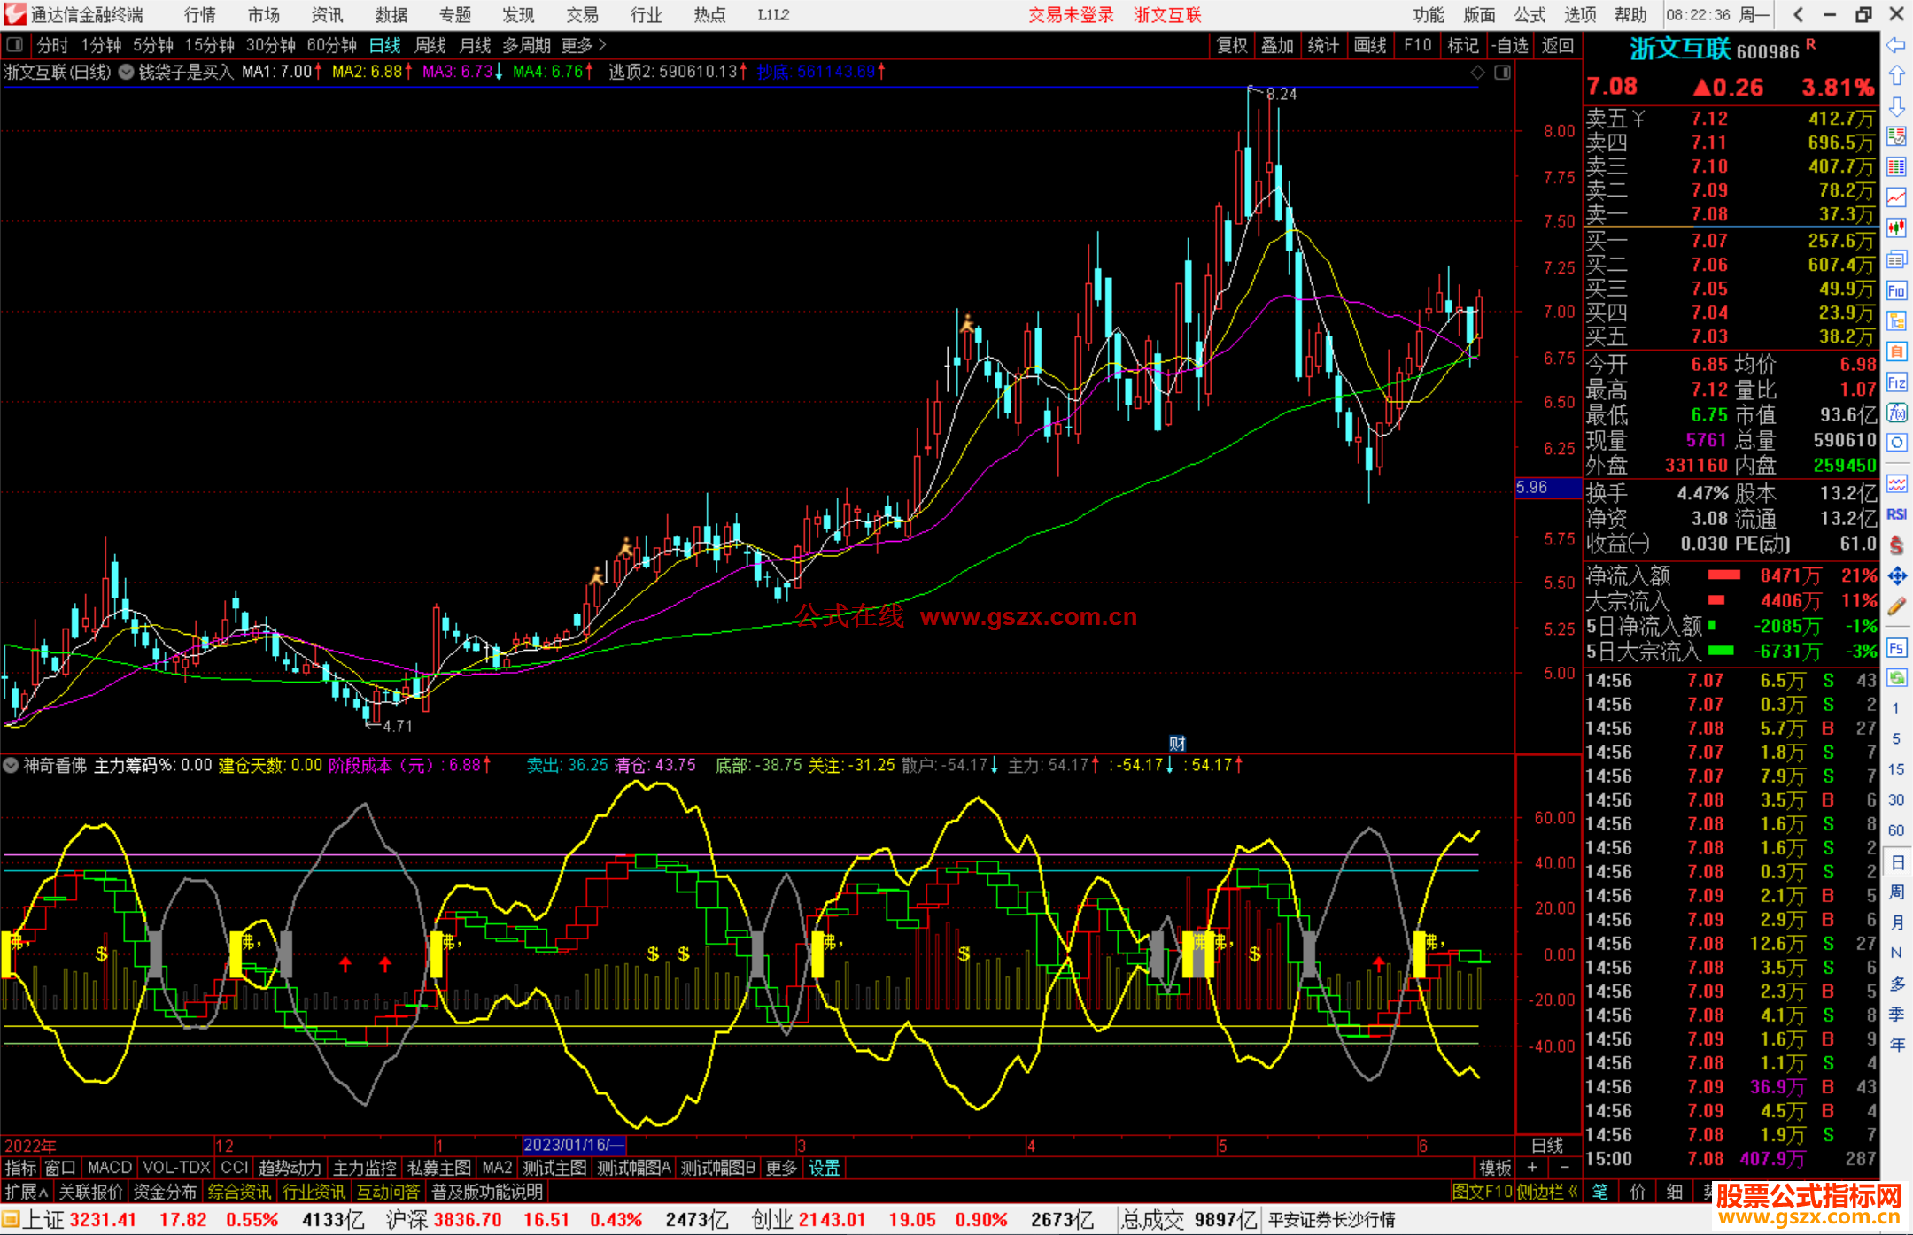
Task: Click the 叠加 overlay button
Action: (x=1277, y=45)
